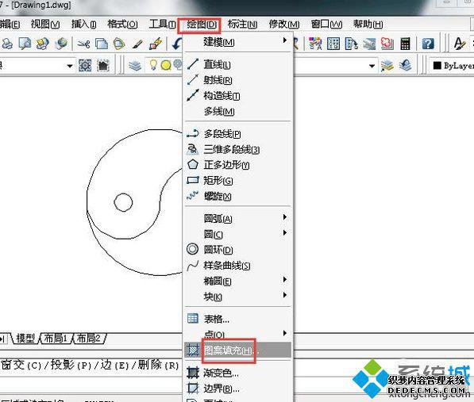474x402 pixels.
Task: Choose 图案填充(H) from Draw menu
Action: coord(228,350)
